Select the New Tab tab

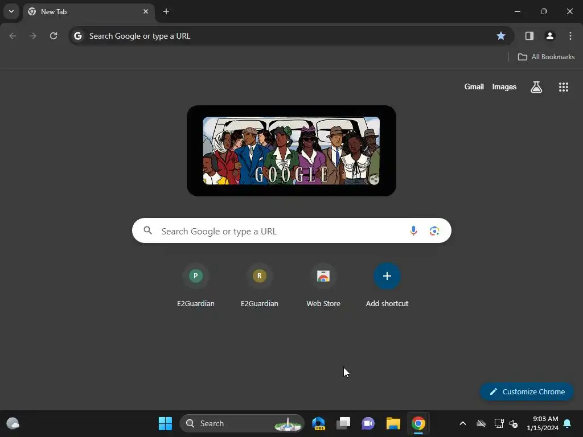click(88, 12)
